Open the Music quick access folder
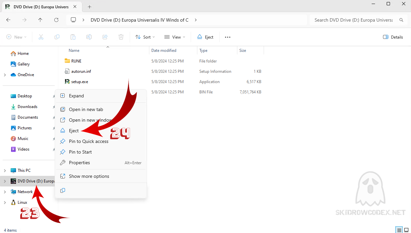The image size is (411, 233). 20,139
